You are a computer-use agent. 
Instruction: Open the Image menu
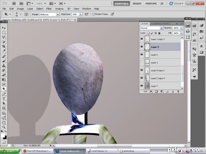coord(20,9)
